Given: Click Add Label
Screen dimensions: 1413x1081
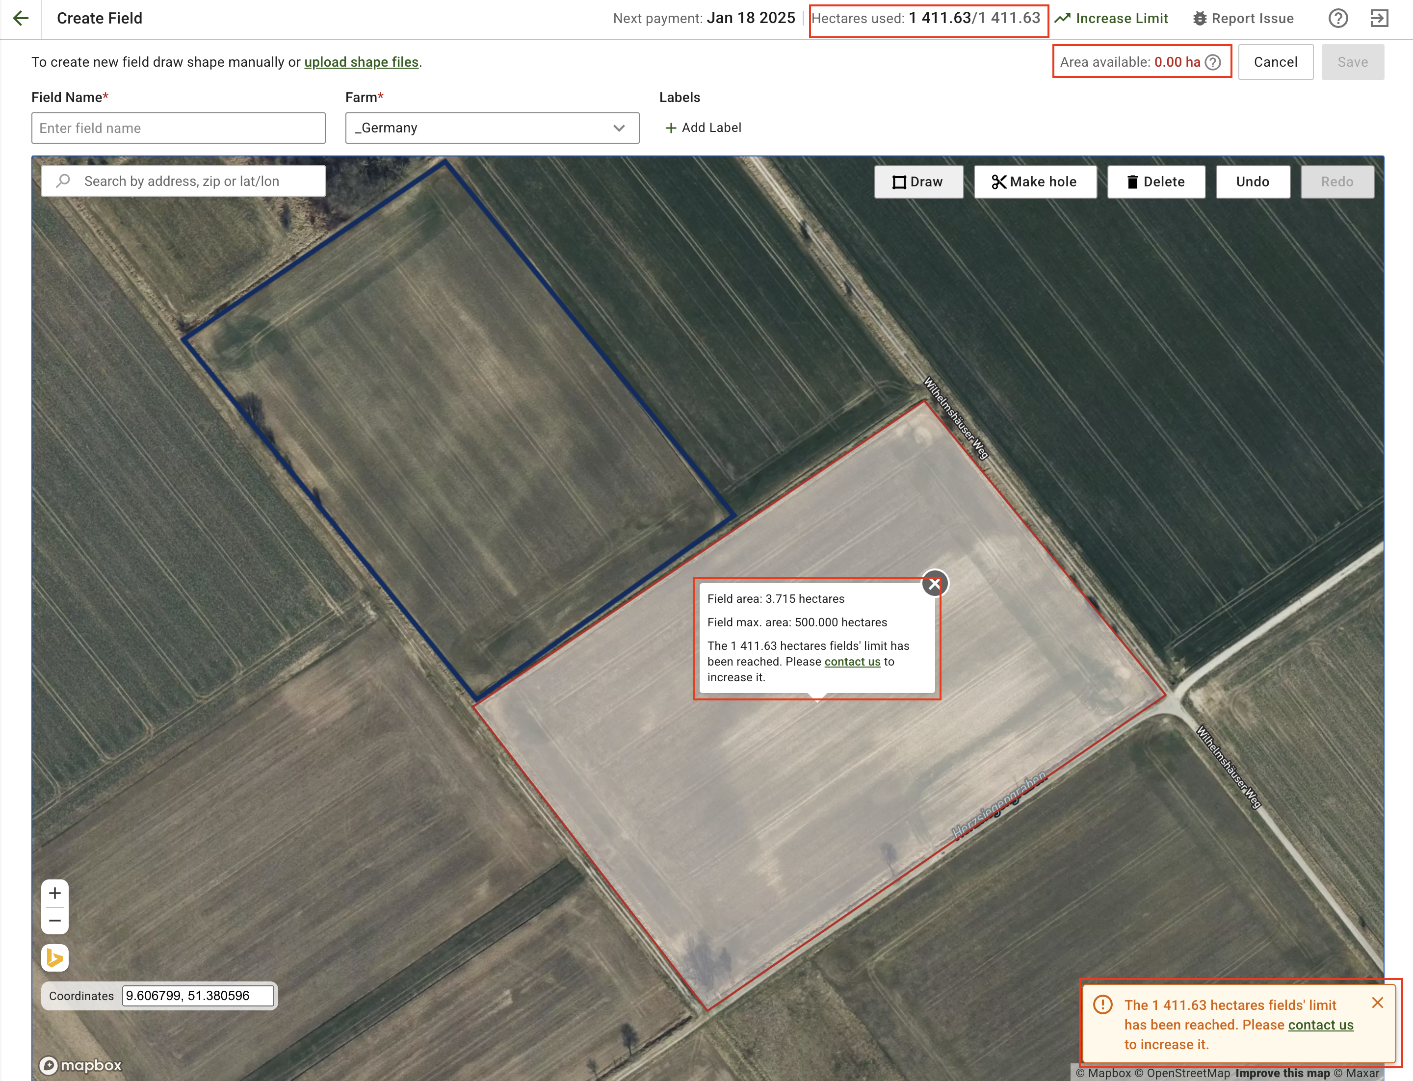Looking at the screenshot, I should pos(703,128).
